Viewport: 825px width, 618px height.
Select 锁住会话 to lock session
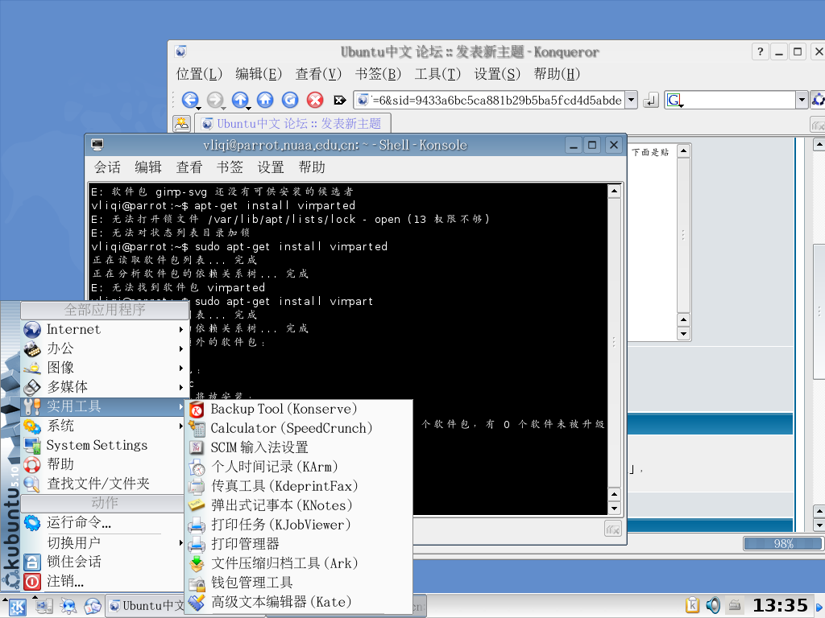[x=104, y=562]
